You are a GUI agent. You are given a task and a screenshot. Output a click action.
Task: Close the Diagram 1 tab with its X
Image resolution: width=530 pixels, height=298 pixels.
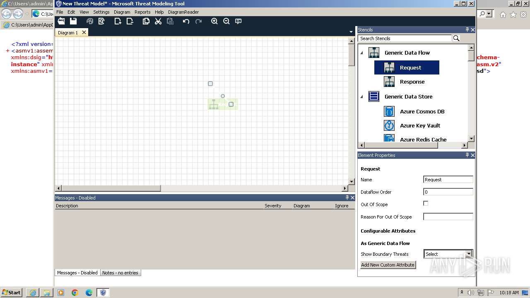coord(84,32)
